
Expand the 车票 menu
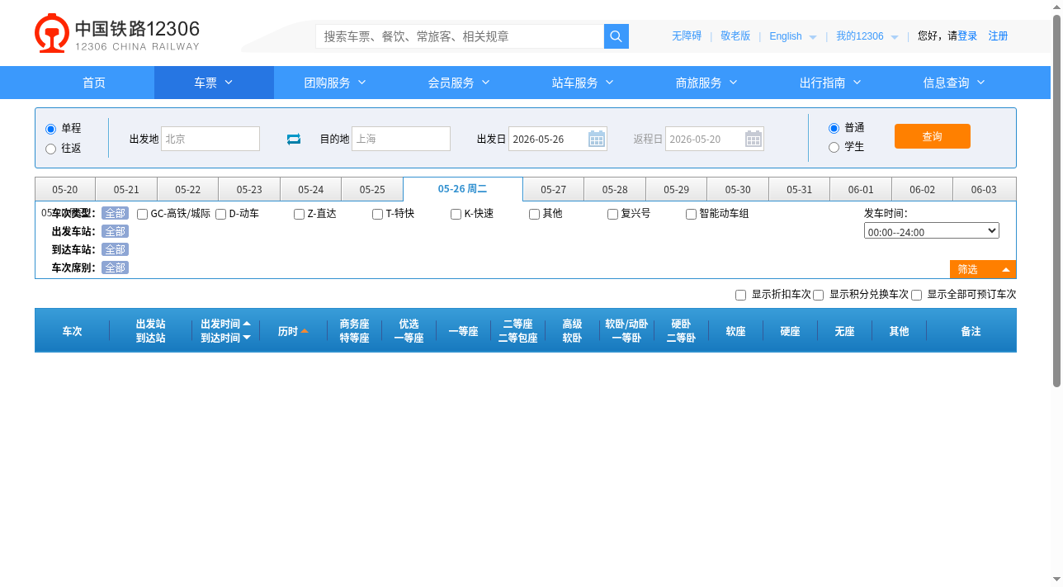[214, 83]
